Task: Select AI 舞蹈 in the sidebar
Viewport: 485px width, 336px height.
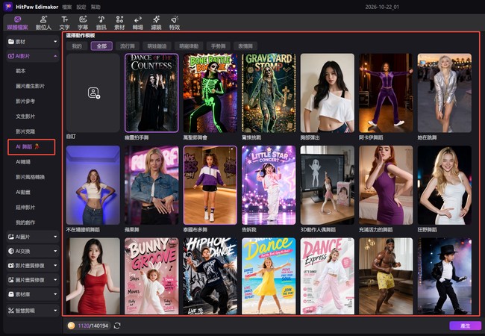Action: pyautogui.click(x=31, y=147)
